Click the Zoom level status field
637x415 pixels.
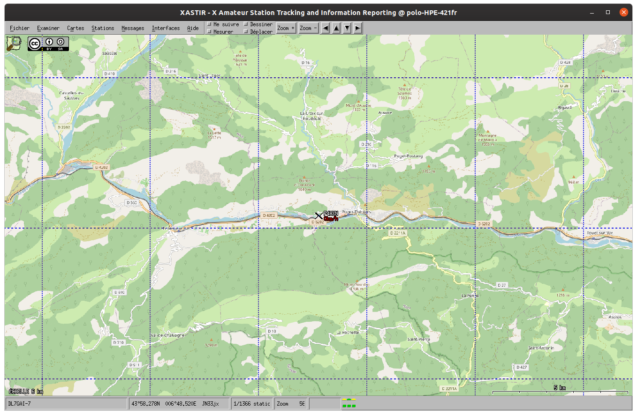pyautogui.click(x=291, y=404)
